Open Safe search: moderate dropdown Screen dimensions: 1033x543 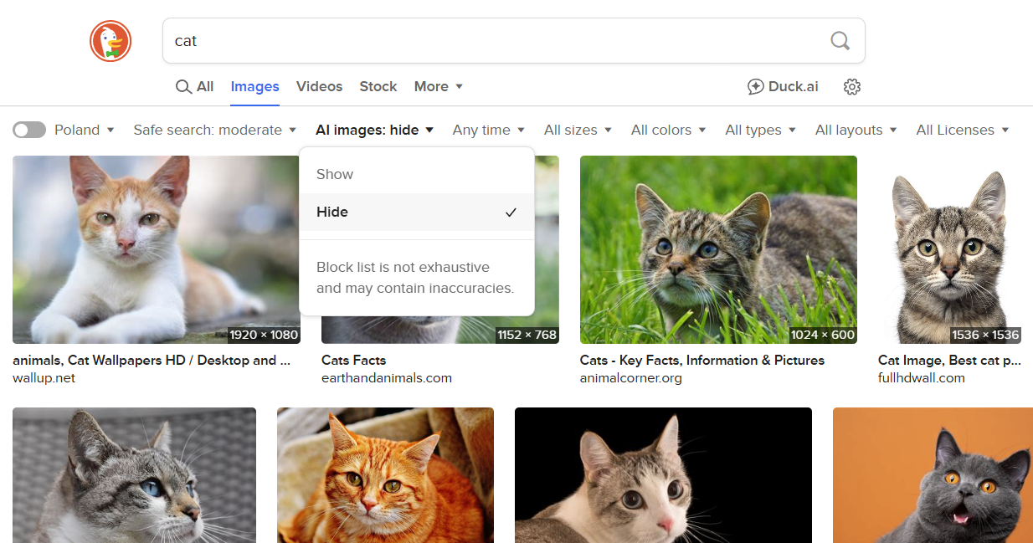(x=215, y=130)
